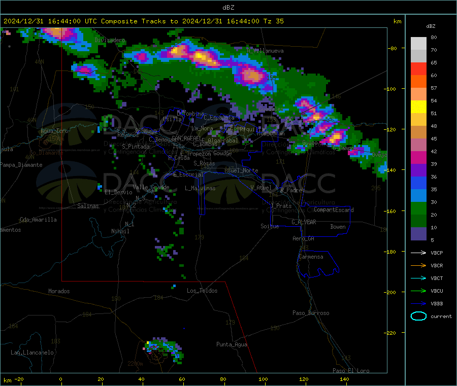Click the orange VBCR arrow legend icon
The image size is (457, 386).
(418, 265)
